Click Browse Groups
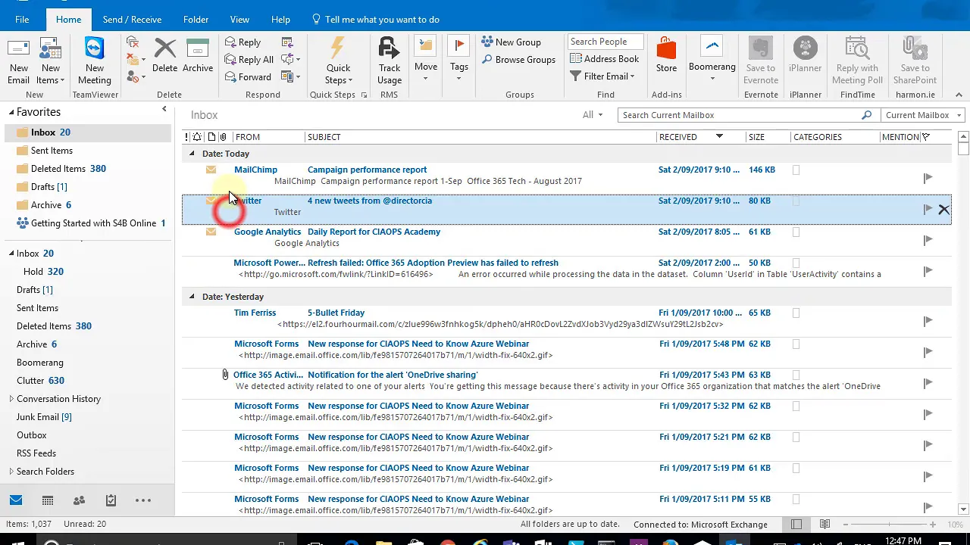This screenshot has height=545, width=970. click(x=518, y=60)
